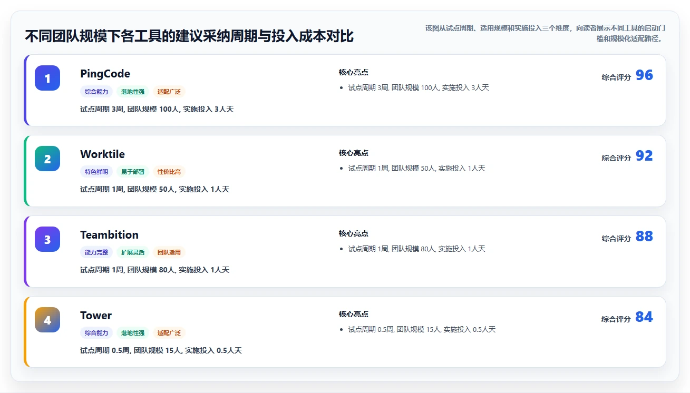The height and width of the screenshot is (393, 690).
Task: Click the 特色鲜明 tag under Worktile
Action: point(96,172)
